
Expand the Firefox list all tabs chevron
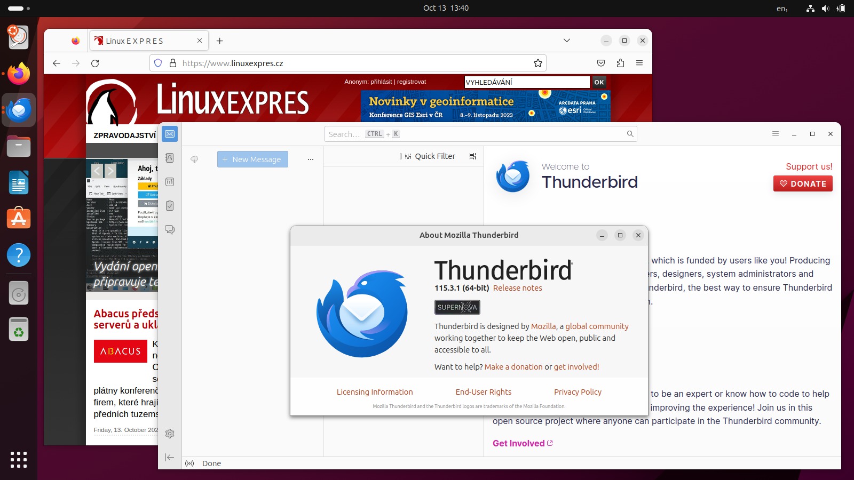[x=567, y=41]
